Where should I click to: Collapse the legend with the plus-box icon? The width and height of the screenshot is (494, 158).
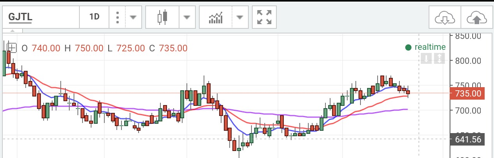click(12, 48)
